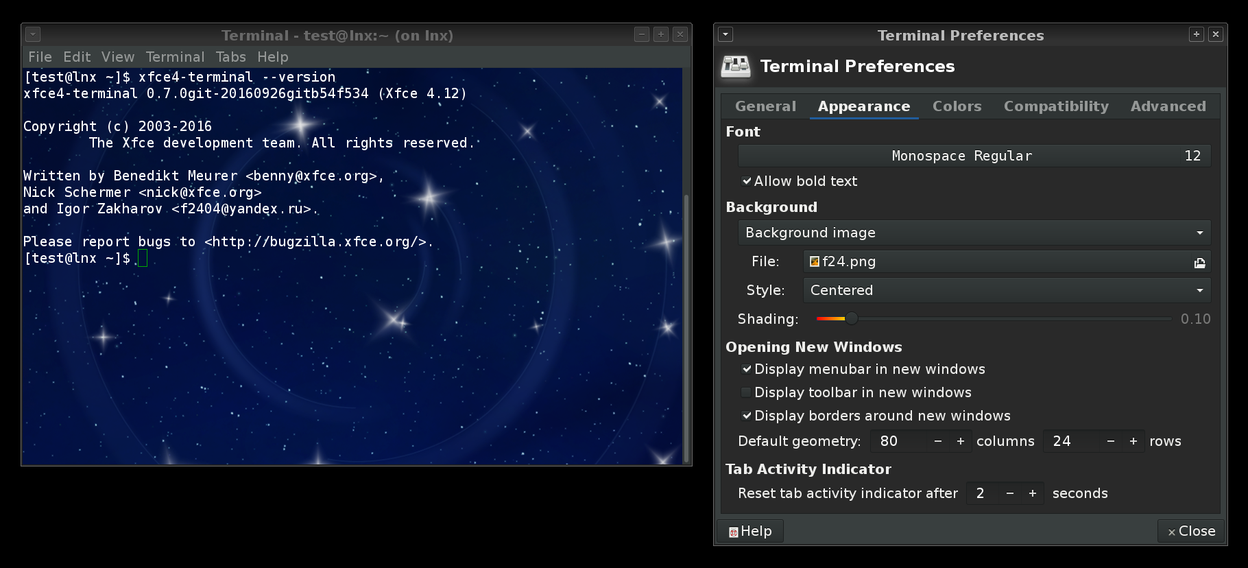Open the Preferences window menu icon
This screenshot has height=568, width=1248.
[725, 34]
